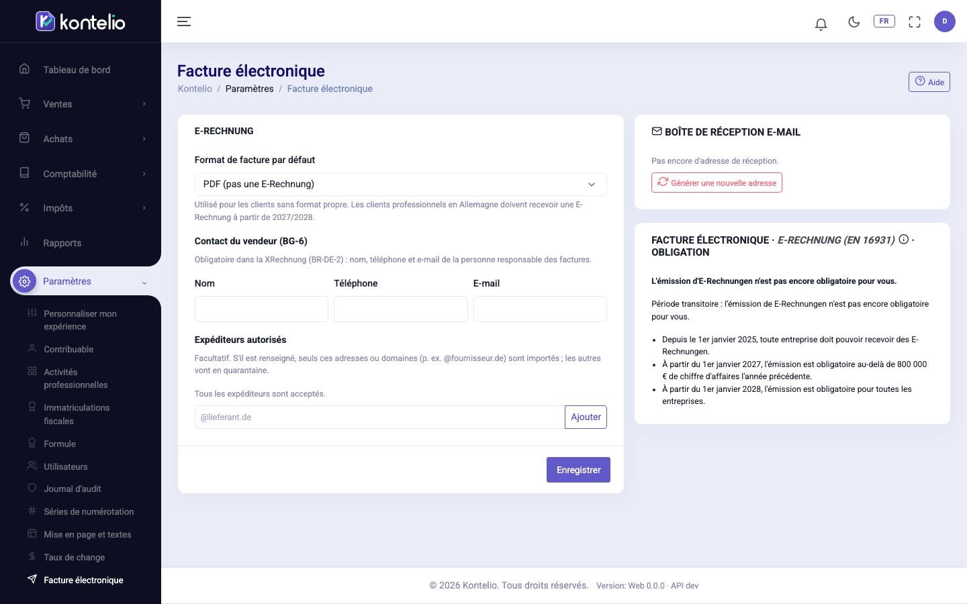Focus the seller E-mail input field
The width and height of the screenshot is (967, 604).
click(x=540, y=309)
